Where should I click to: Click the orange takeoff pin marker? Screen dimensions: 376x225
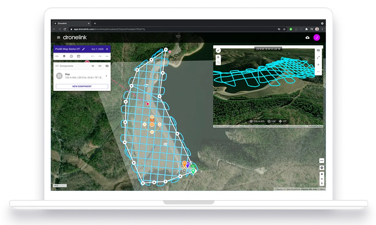point(184,164)
